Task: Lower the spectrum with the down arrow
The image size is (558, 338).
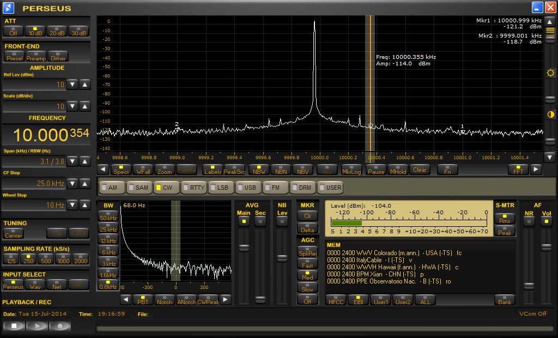Action: pos(550,156)
